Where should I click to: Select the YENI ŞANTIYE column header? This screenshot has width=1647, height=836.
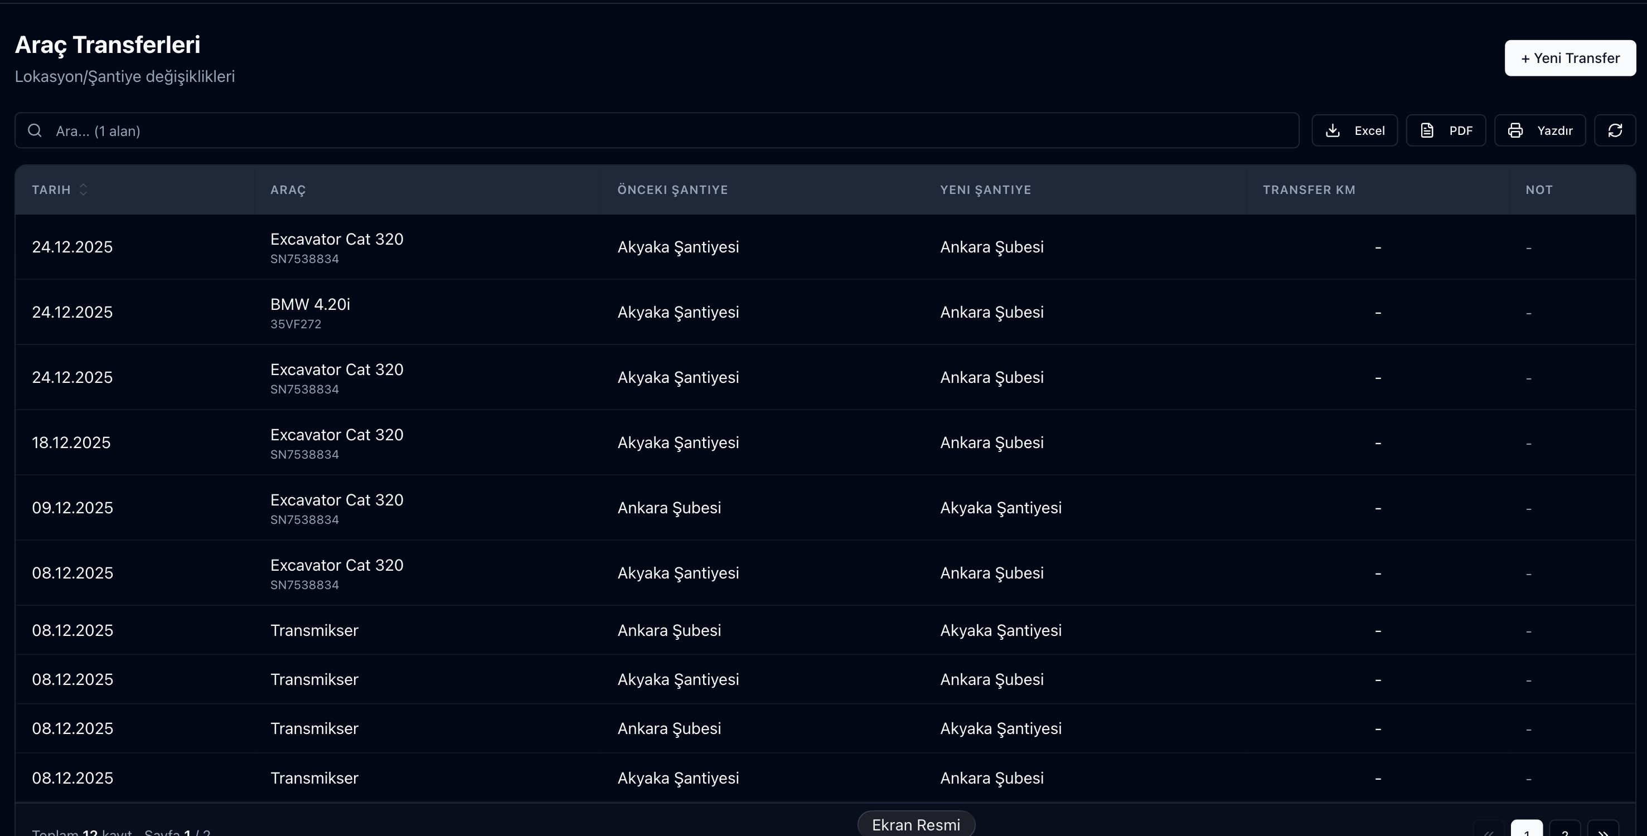(985, 190)
